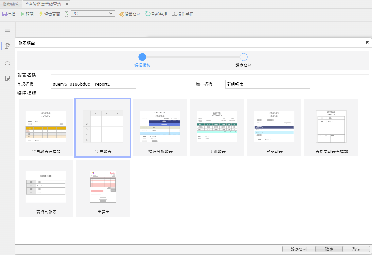Open the 操作手冊 manual
This screenshot has height=255, width=372.
pos(183,14)
